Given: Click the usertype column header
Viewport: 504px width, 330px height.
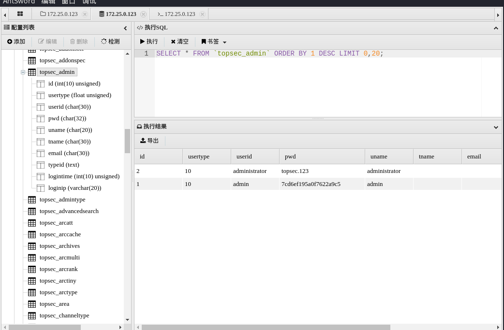Looking at the screenshot, I should point(207,157).
